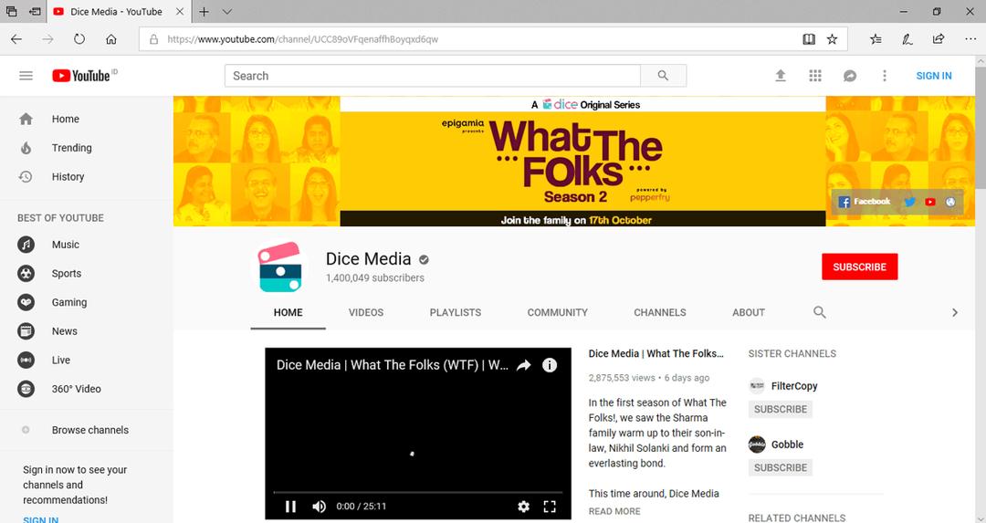
Task: Open a new browser tab
Action: coord(204,11)
